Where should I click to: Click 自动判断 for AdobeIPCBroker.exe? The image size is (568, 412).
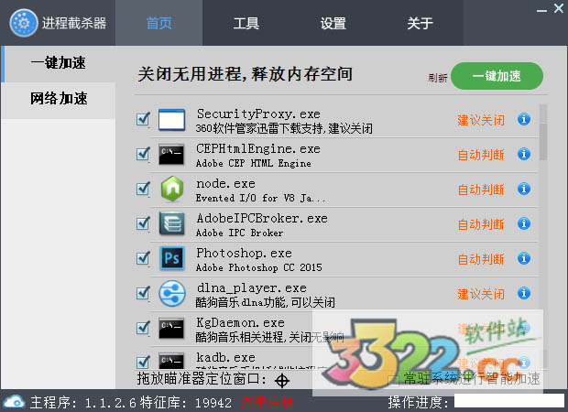[481, 224]
